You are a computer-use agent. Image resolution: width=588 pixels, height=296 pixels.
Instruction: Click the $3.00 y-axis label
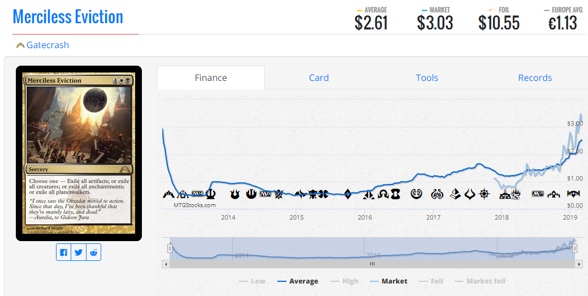point(575,123)
